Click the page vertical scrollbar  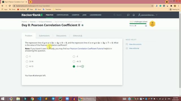pos(180,50)
